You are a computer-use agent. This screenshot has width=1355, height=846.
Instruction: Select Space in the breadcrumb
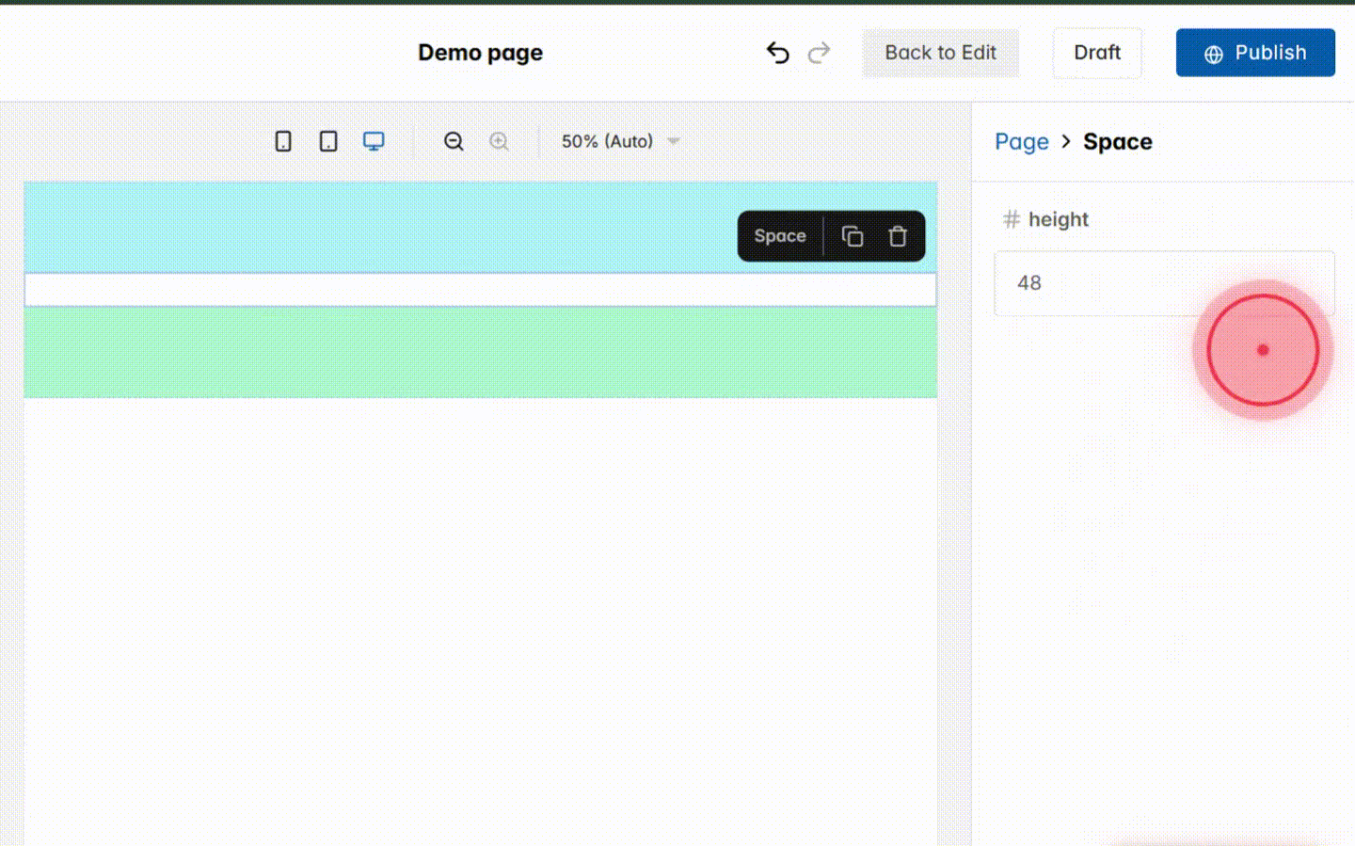tap(1118, 141)
